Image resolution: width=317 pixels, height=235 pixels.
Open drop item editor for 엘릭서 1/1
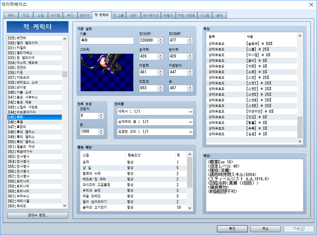coord(190,112)
